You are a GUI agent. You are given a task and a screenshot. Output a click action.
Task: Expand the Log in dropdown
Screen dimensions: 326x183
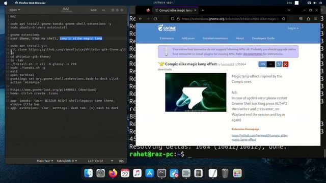293,28
